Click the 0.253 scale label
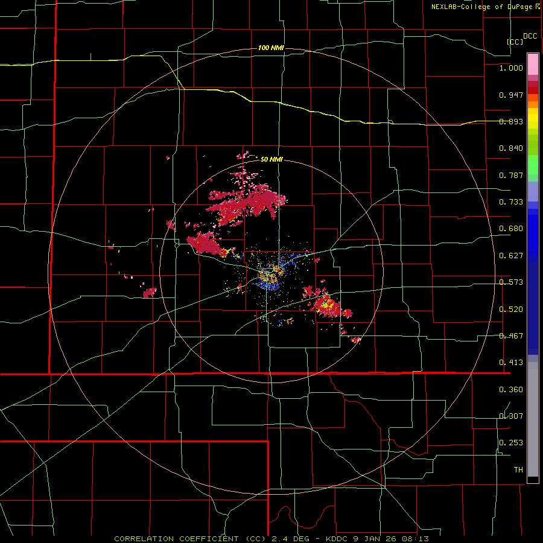The width and height of the screenshot is (543, 543). pos(511,443)
